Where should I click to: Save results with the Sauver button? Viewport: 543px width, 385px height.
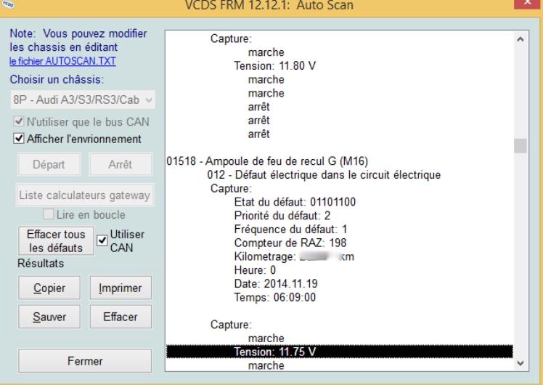click(49, 317)
